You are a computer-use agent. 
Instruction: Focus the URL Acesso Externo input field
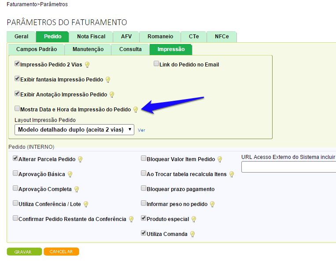[x=288, y=167]
